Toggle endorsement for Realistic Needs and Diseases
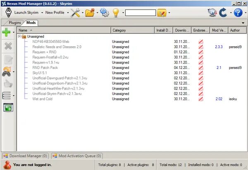248x170 pixels. [201, 47]
